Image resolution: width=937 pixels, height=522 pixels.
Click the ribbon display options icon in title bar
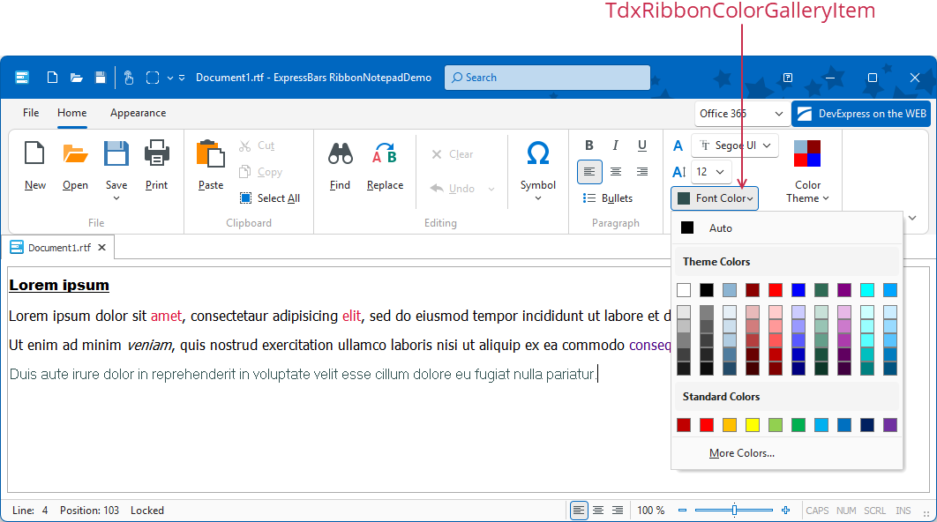[788, 78]
